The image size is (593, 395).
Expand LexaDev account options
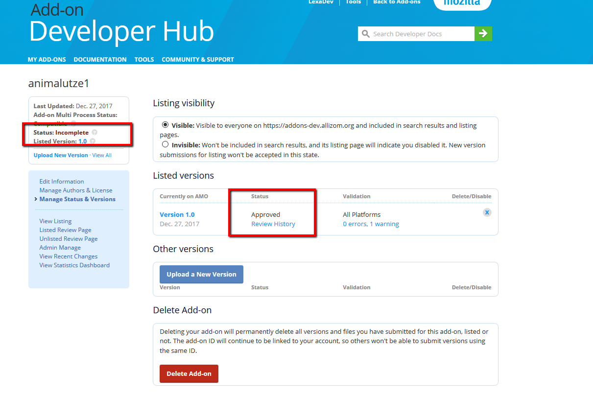(x=321, y=2)
